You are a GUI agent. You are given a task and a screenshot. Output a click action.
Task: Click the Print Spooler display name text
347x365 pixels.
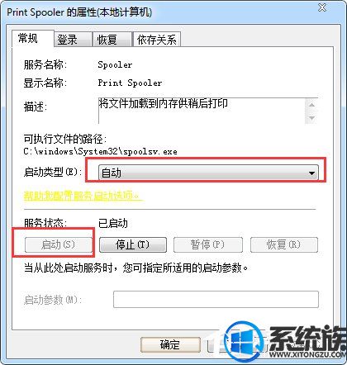(130, 83)
